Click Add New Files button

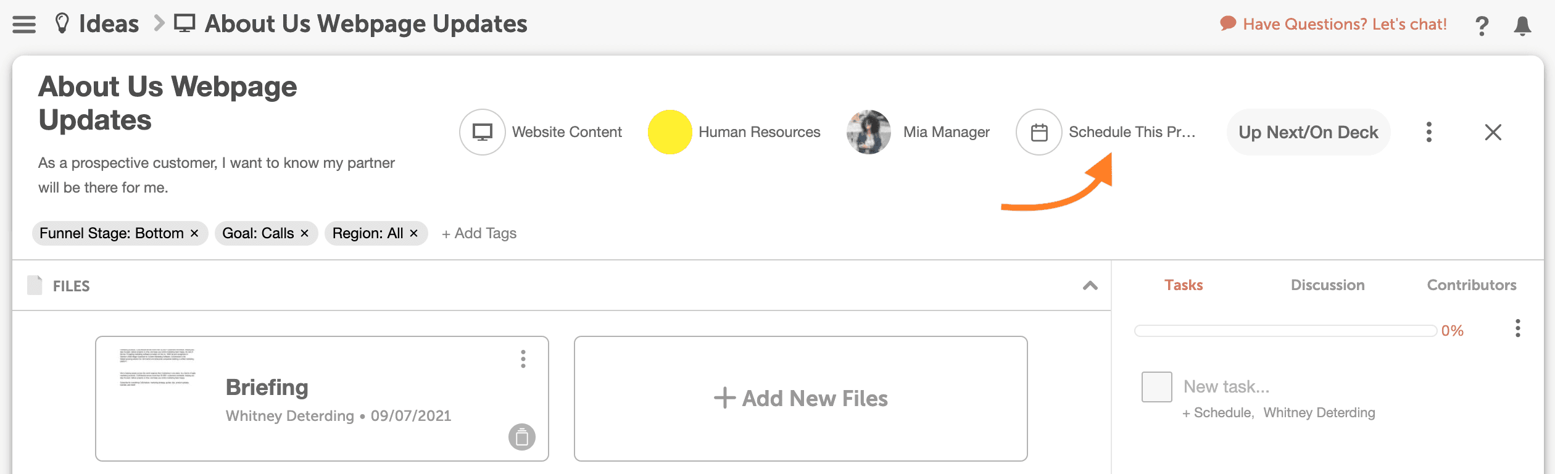pyautogui.click(x=801, y=399)
